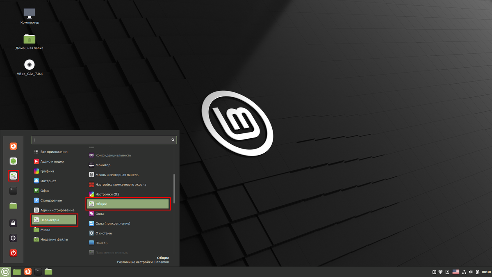The height and width of the screenshot is (277, 492).
Task: Open the Панель settings entry
Action: [x=128, y=243]
